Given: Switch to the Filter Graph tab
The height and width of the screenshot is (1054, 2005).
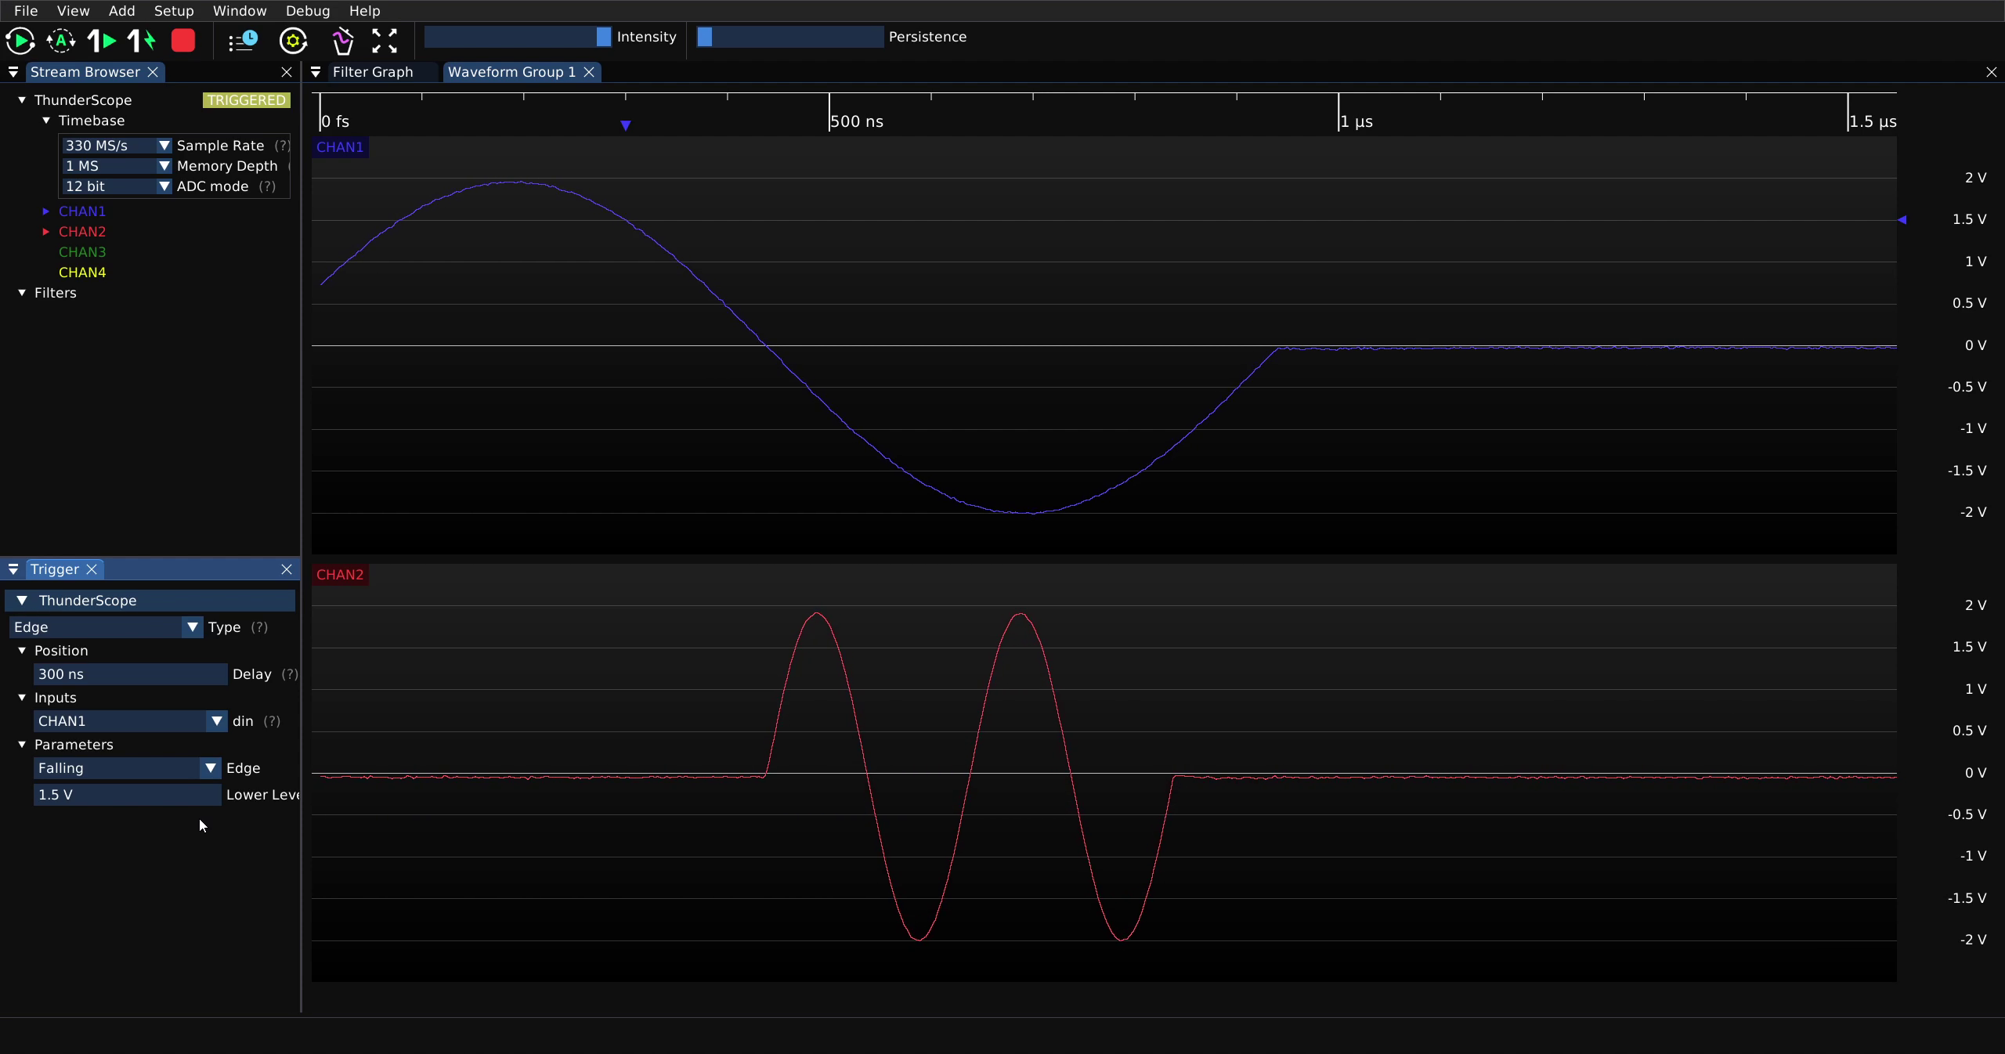Looking at the screenshot, I should pos(373,72).
